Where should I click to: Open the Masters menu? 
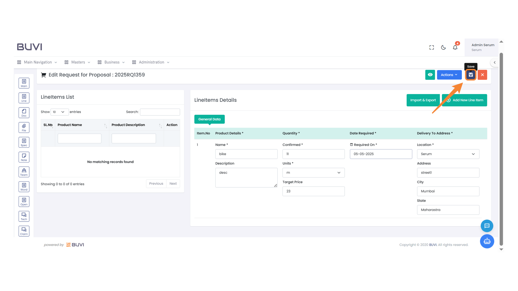click(78, 62)
